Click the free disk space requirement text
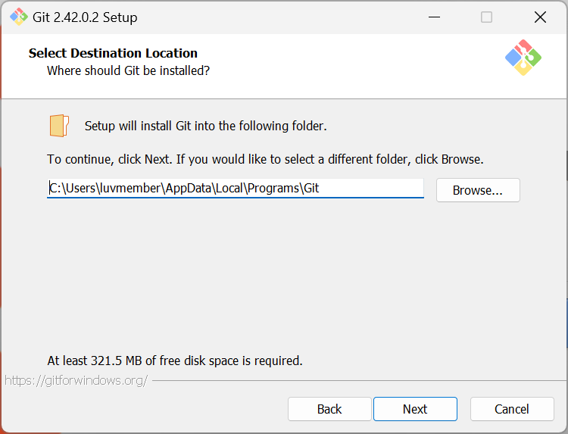The height and width of the screenshot is (434, 568). coord(174,361)
